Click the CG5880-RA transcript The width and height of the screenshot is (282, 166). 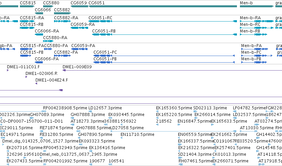(48, 41)
